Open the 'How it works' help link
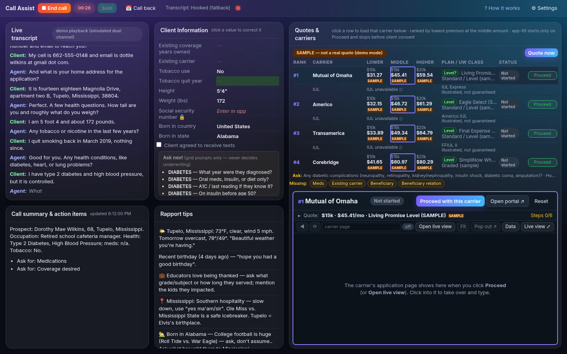567x354 pixels. pyautogui.click(x=502, y=8)
